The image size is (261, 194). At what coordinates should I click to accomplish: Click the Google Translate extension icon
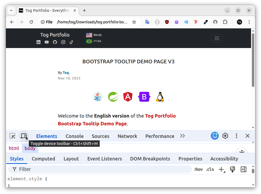148,22
